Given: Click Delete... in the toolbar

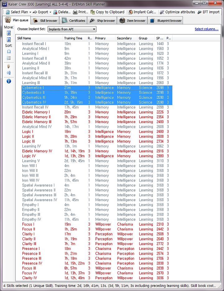Looking at the screenshot, I should click(x=62, y=12).
